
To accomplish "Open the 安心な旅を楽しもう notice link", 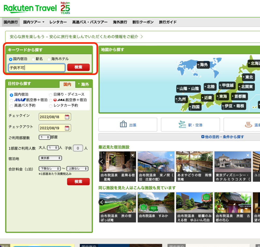I will 76,36.
